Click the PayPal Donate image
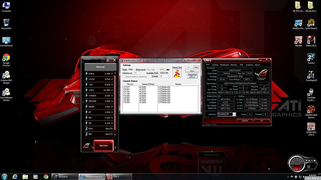321x180 pixels. coord(192,76)
